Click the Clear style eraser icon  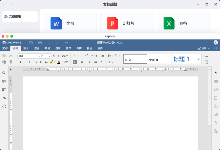click(66, 62)
